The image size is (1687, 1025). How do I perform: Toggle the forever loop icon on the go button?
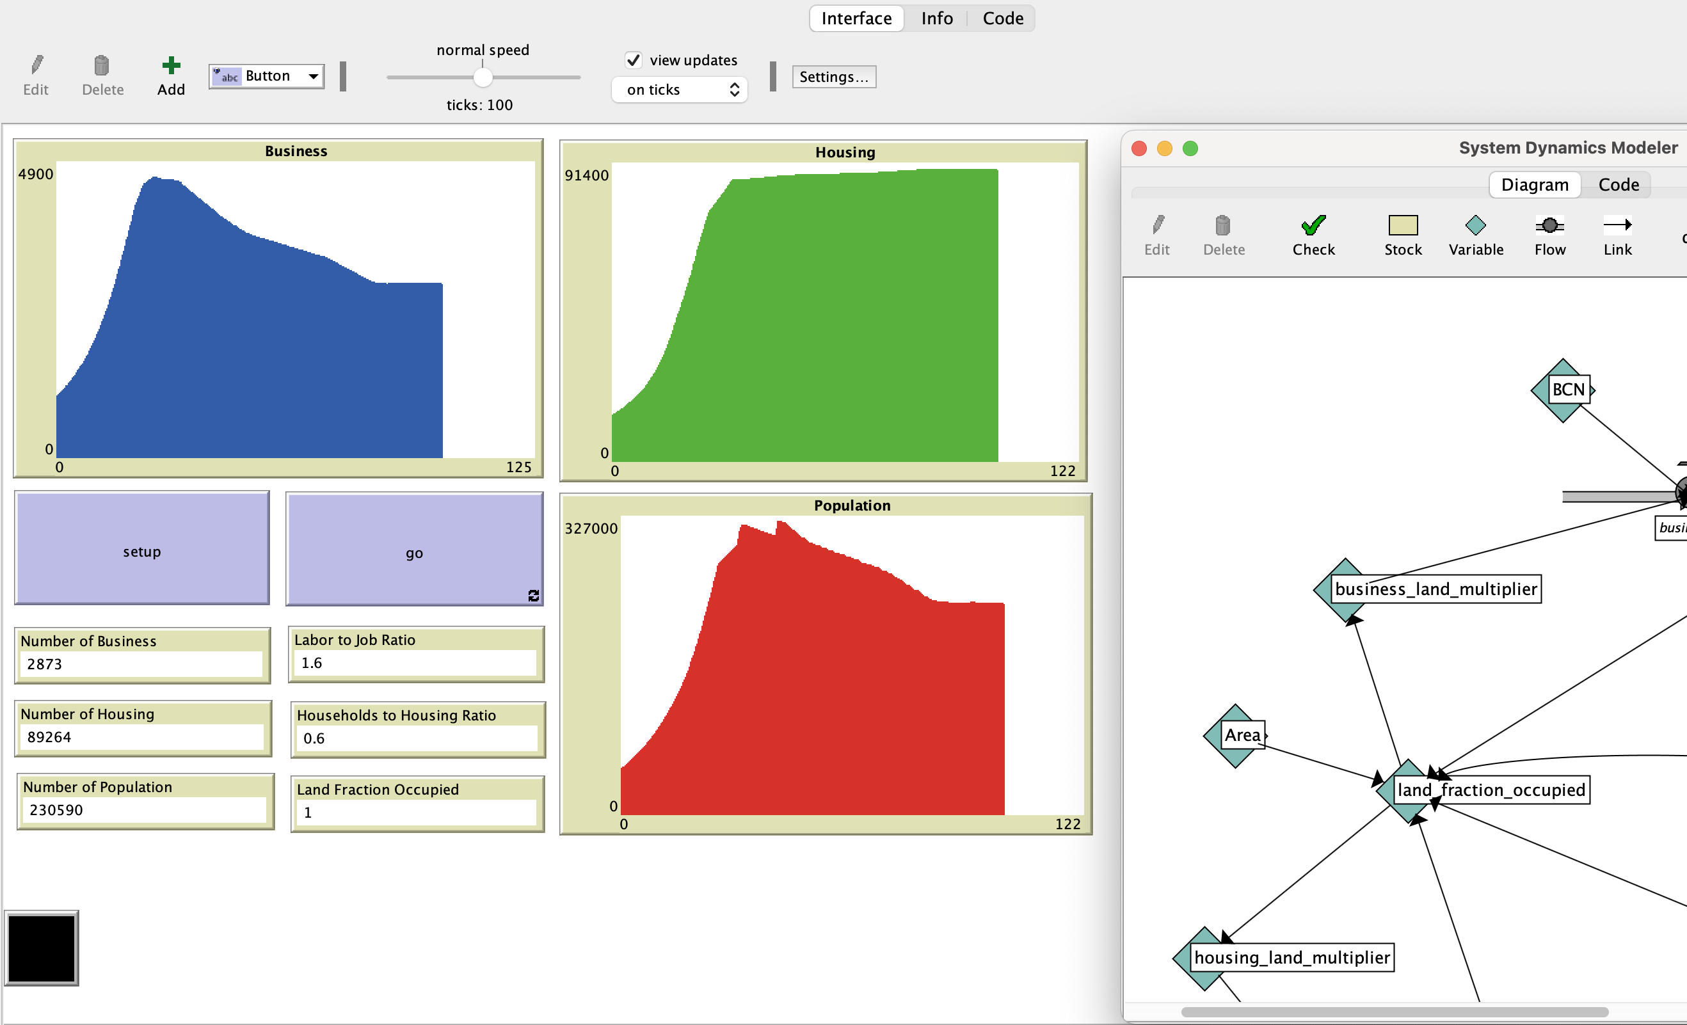pos(533,595)
